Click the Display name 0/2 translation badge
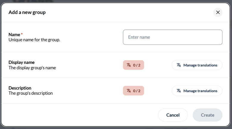This screenshot has width=232, height=129. [x=134, y=65]
